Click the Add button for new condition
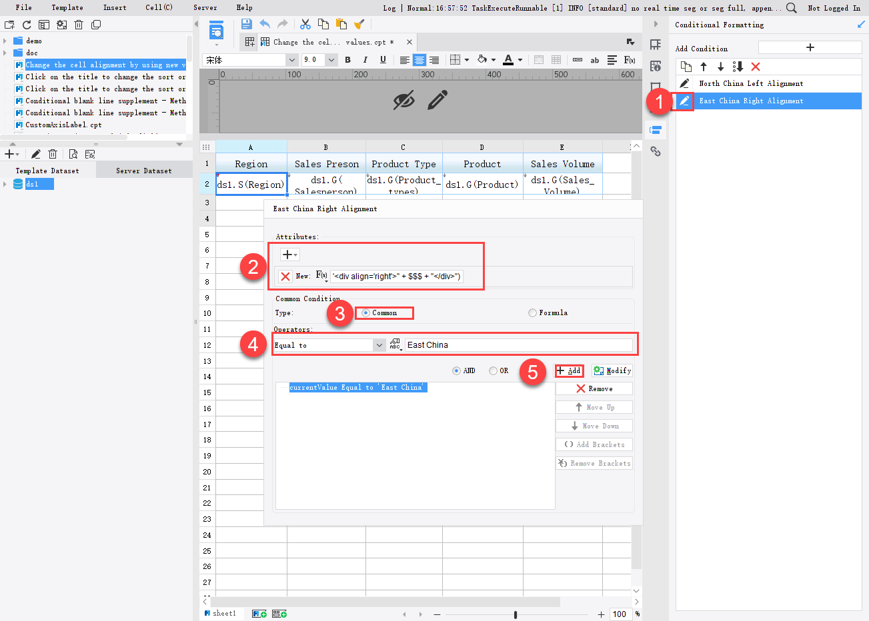Screen dimensions: 869x621 point(569,370)
